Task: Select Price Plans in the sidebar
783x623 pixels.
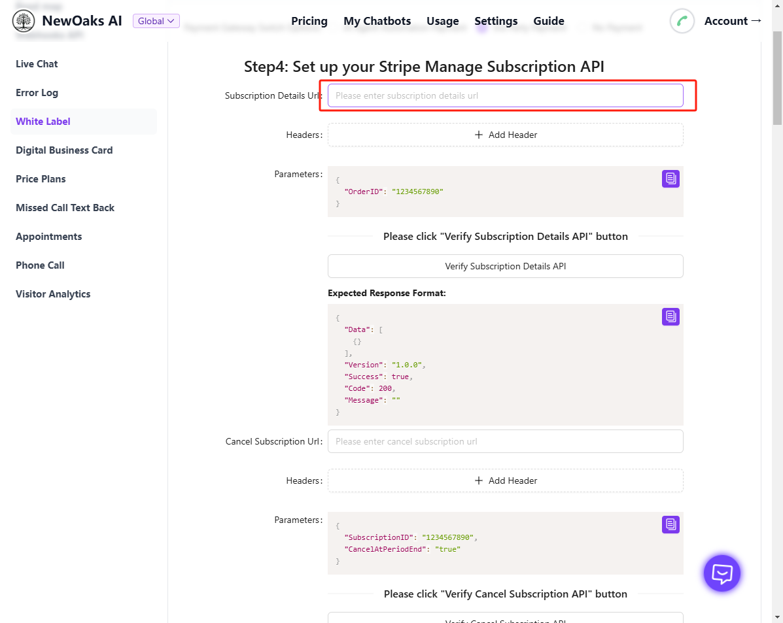Action: point(41,179)
